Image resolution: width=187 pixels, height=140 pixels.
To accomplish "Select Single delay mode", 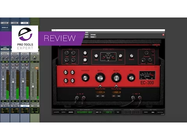I will [146, 112].
